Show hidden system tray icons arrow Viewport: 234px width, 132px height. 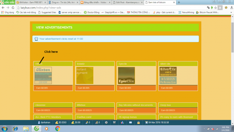[x=204, y=129]
